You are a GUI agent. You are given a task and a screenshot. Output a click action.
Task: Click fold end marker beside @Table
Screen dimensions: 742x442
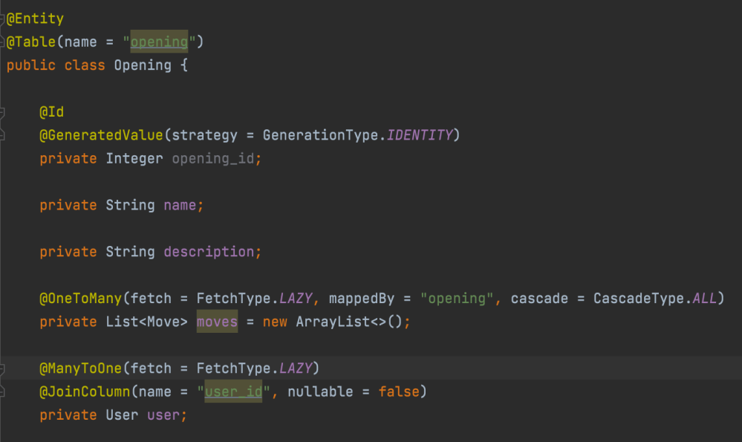pos(3,42)
